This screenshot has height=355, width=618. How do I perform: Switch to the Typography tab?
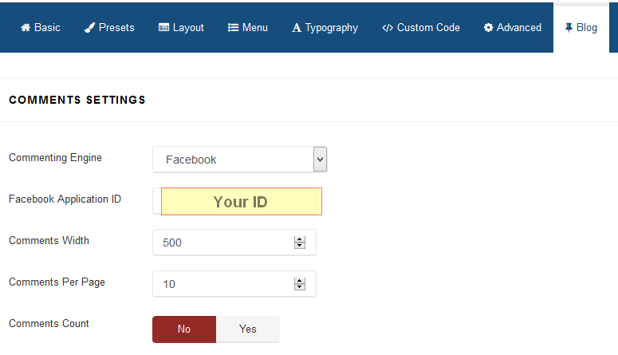tap(325, 28)
